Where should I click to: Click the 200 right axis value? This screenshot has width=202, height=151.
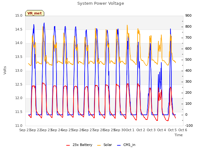pyautogui.click(x=188, y=93)
